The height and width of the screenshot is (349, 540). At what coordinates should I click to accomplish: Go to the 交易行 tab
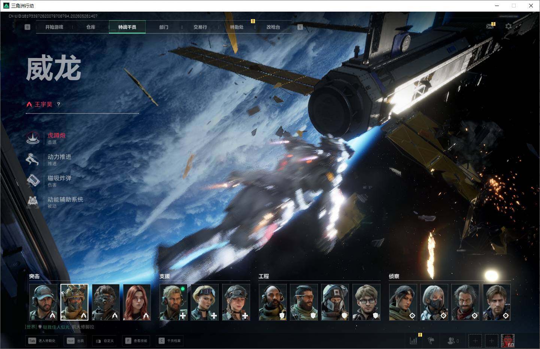pos(200,27)
